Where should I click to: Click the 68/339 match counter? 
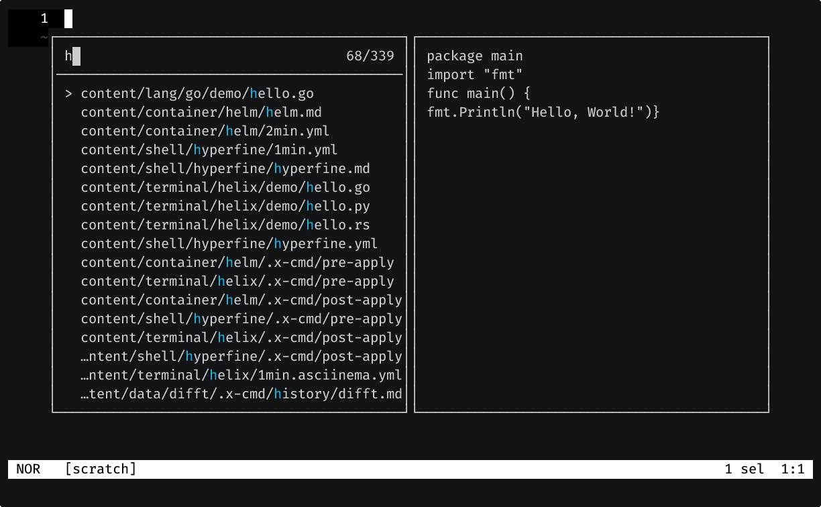371,56
